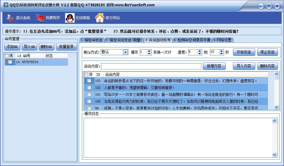The width and height of the screenshot is (284, 166).
Task: Click the 批量登录 button
Action: (x=67, y=47)
